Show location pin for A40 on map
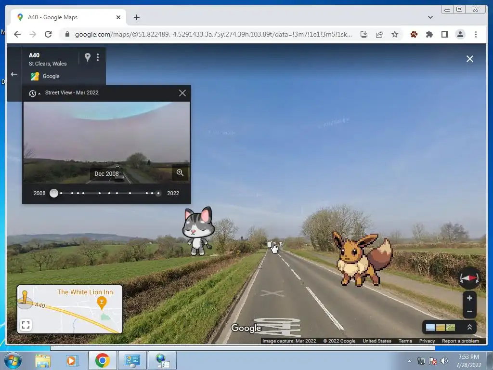 point(88,57)
